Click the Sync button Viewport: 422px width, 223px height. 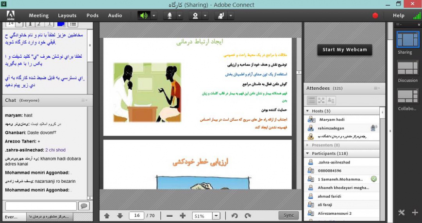288,215
